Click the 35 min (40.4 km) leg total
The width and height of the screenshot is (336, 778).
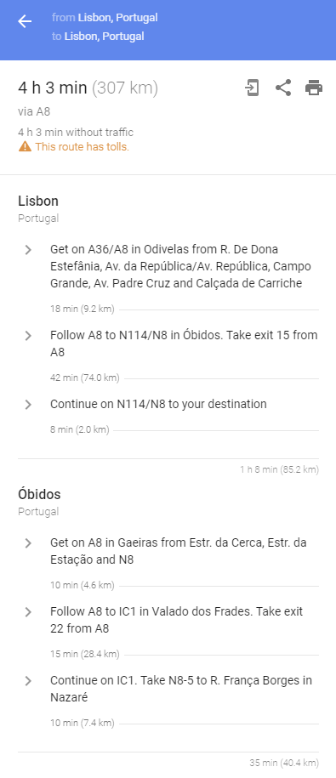pos(284,763)
